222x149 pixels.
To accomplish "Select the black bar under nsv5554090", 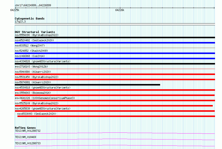I will point(115,37).
